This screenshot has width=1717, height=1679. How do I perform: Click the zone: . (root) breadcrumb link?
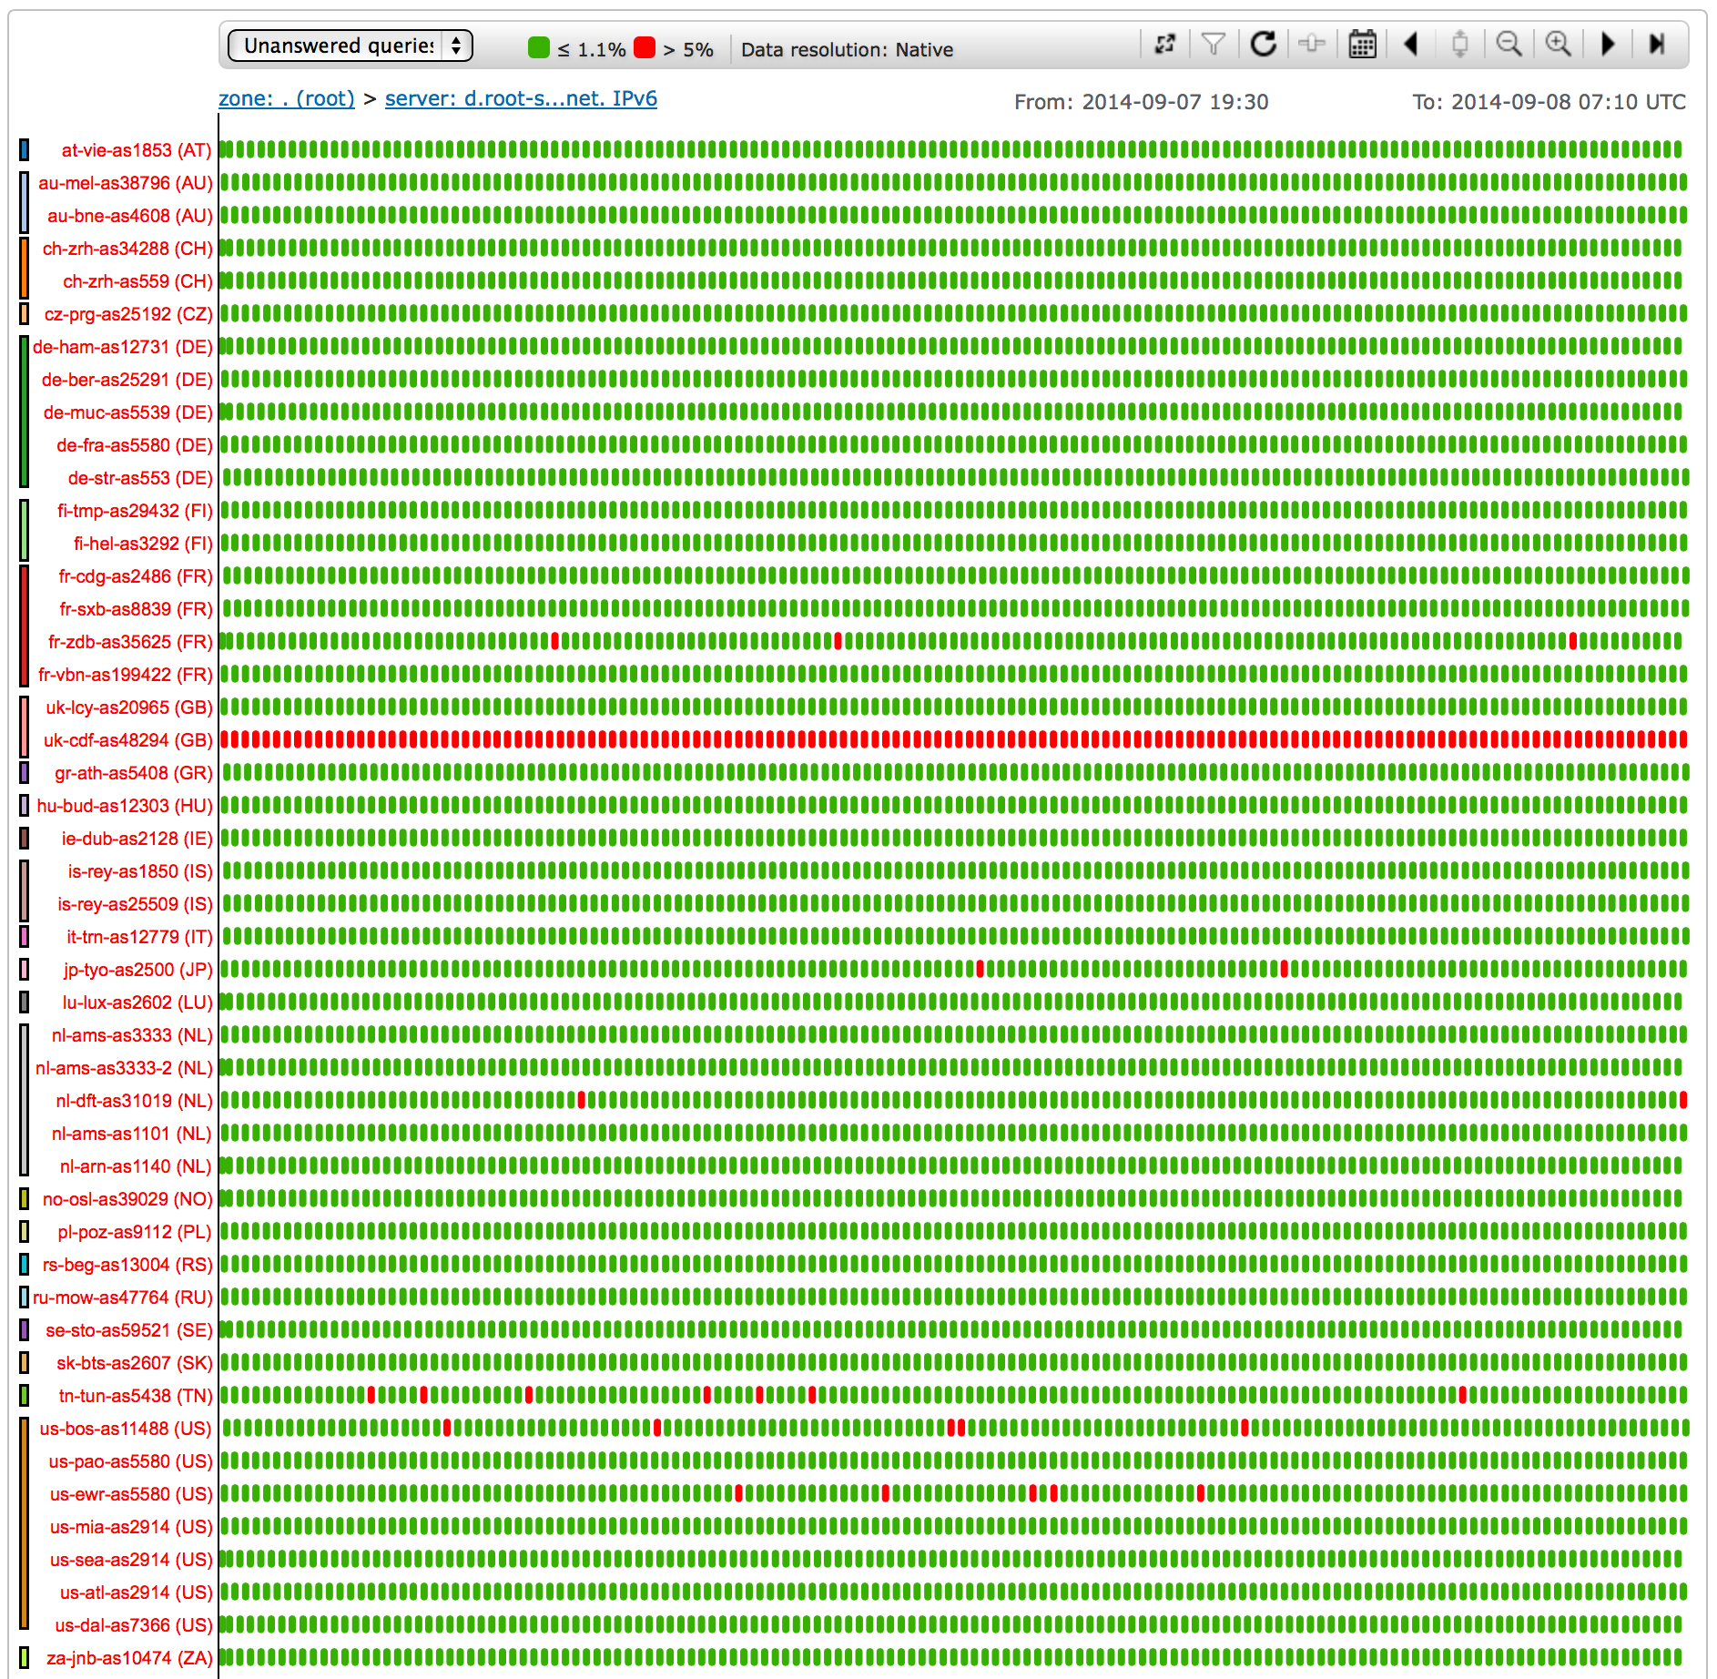pos(287,98)
